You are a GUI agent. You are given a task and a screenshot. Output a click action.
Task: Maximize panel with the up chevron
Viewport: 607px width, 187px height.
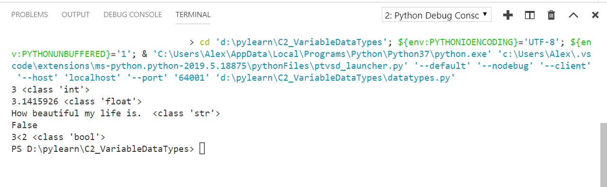(573, 15)
